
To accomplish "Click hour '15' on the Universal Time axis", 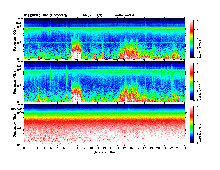I will [124, 148].
